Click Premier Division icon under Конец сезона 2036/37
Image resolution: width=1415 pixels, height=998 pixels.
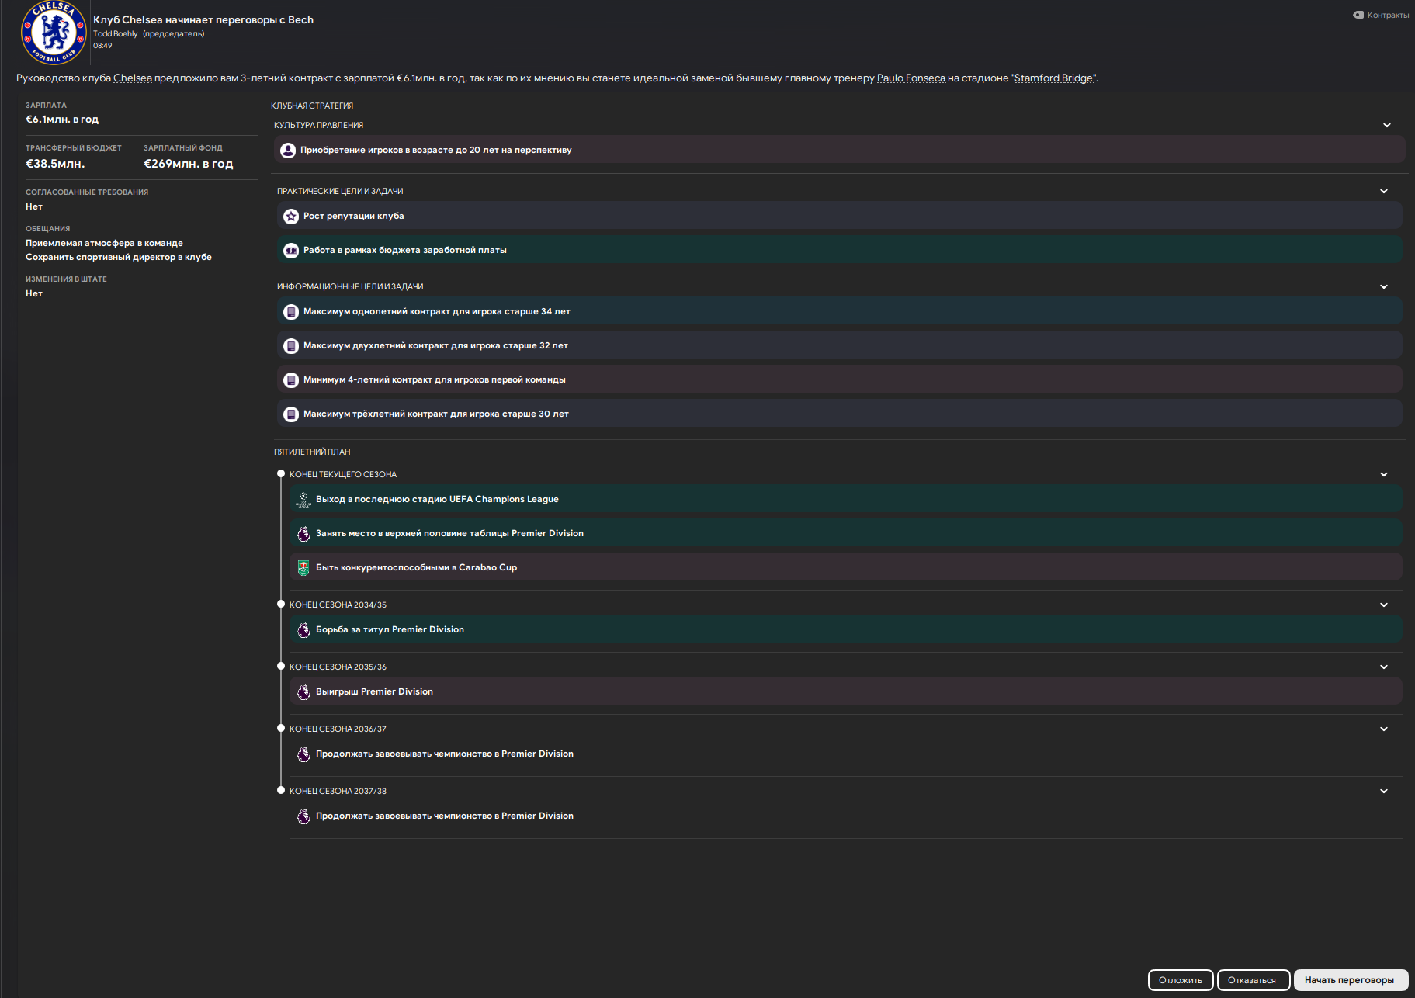coord(303,754)
